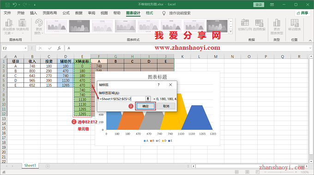Viewport: 314px width, 175px height.
Task: Switch to the 格式 ribbon tab
Action: 150,13
